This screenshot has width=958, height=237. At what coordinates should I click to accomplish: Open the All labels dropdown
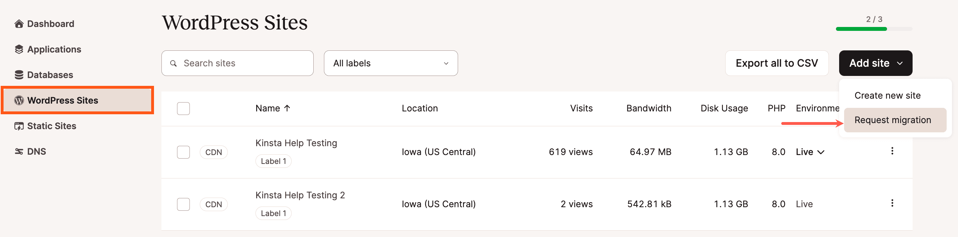[391, 63]
